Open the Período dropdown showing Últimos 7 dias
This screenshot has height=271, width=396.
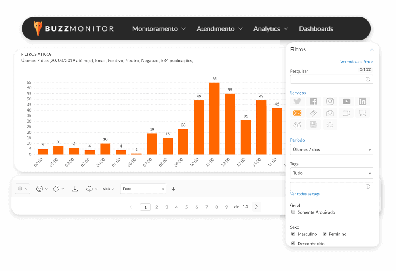click(331, 150)
